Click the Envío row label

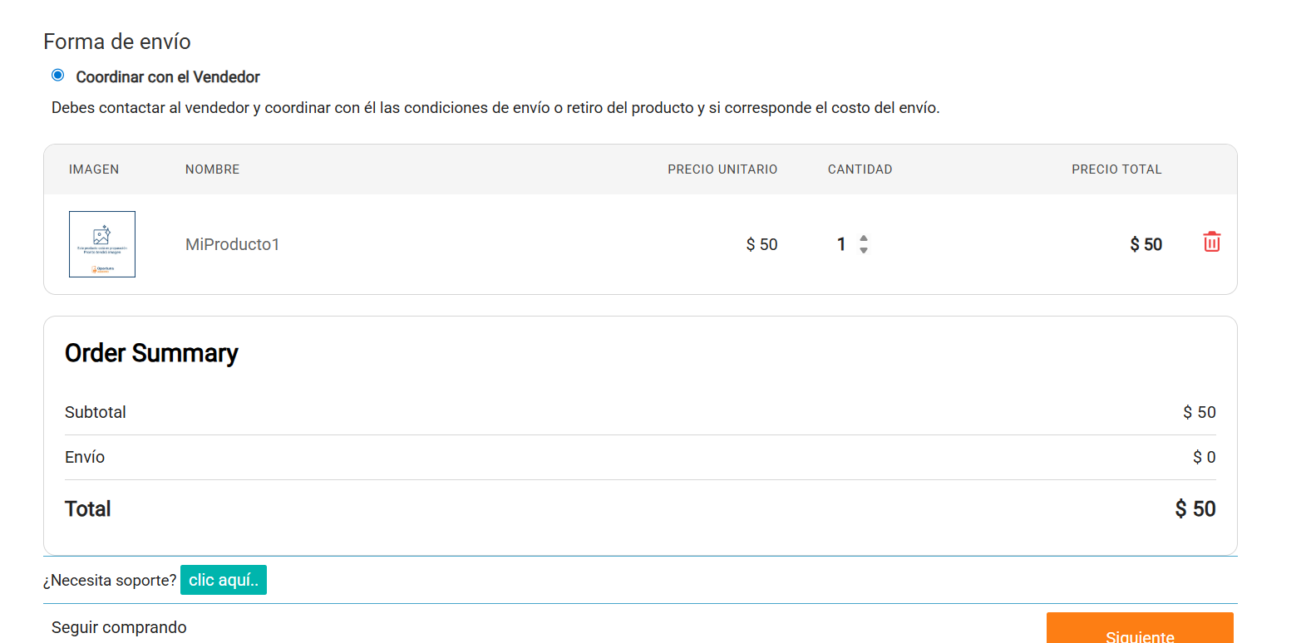coord(85,457)
